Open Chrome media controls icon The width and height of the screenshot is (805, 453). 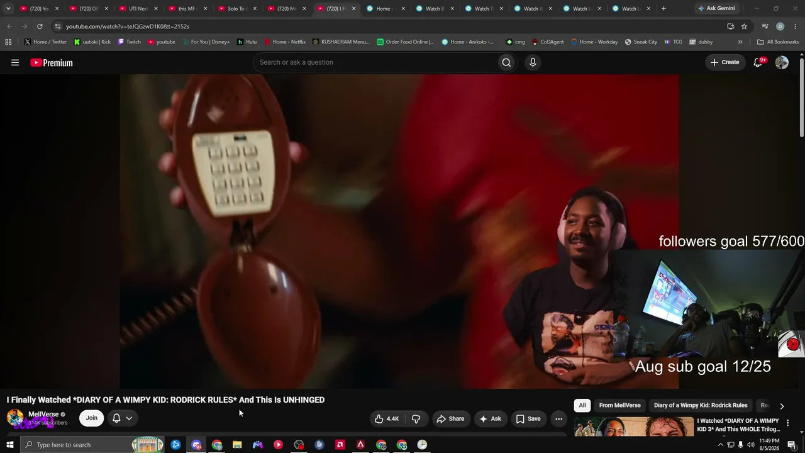pyautogui.click(x=765, y=26)
